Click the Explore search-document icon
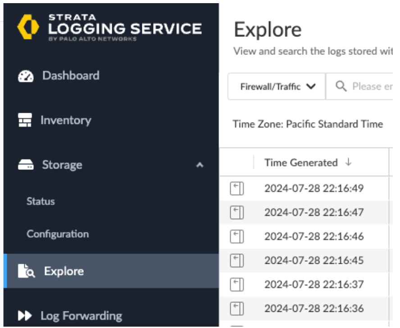This screenshot has width=400, height=328. click(26, 271)
